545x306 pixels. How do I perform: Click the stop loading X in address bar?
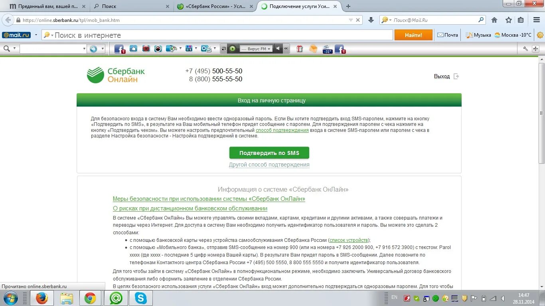click(x=358, y=20)
